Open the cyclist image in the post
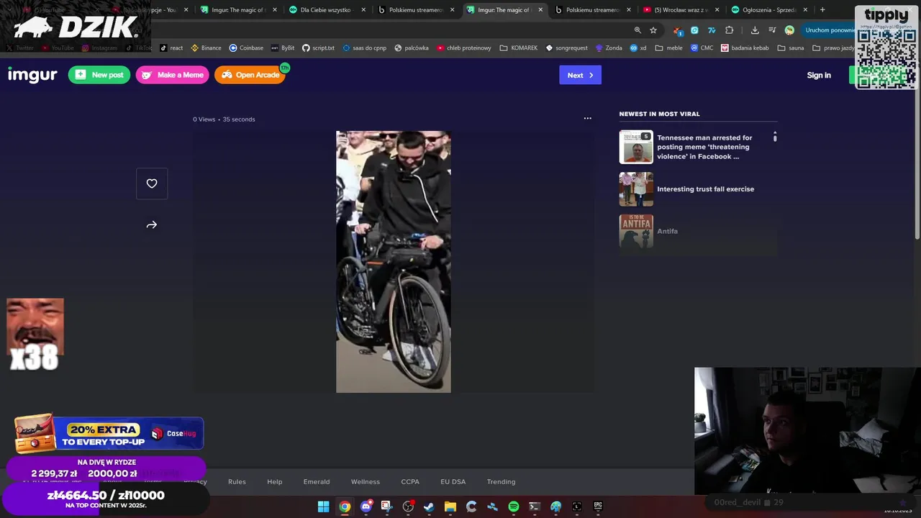This screenshot has height=518, width=921. tap(394, 262)
